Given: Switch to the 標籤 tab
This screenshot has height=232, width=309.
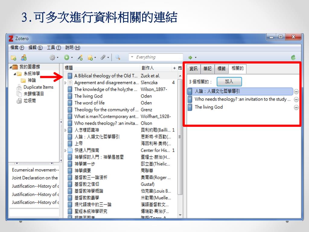Looking at the screenshot, I should click(221, 69).
